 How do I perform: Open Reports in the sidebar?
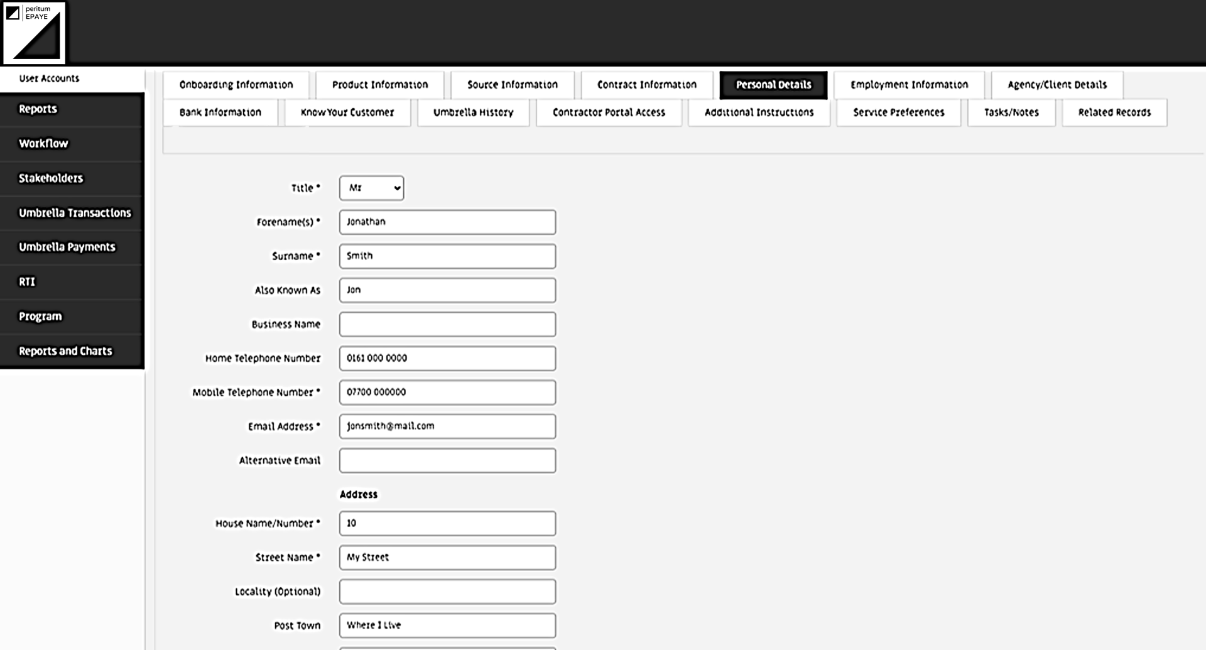[x=72, y=109]
